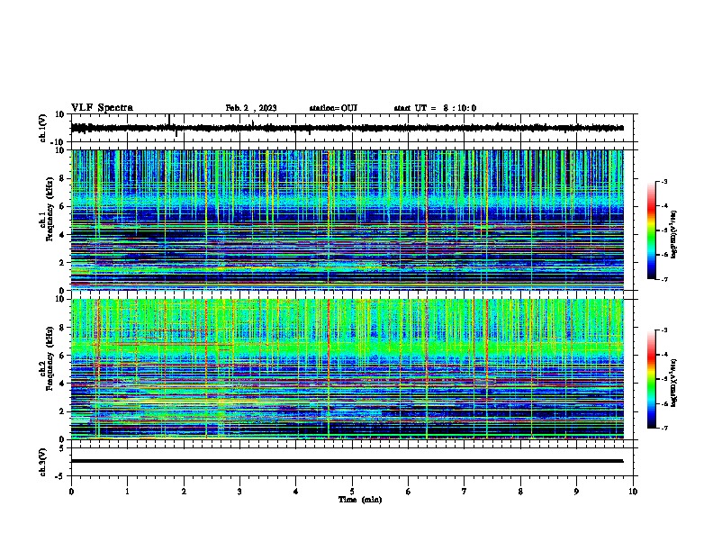Click the "-3" label on ch.1 color bar
Viewport: 713px width, 551px height.
(x=663, y=181)
